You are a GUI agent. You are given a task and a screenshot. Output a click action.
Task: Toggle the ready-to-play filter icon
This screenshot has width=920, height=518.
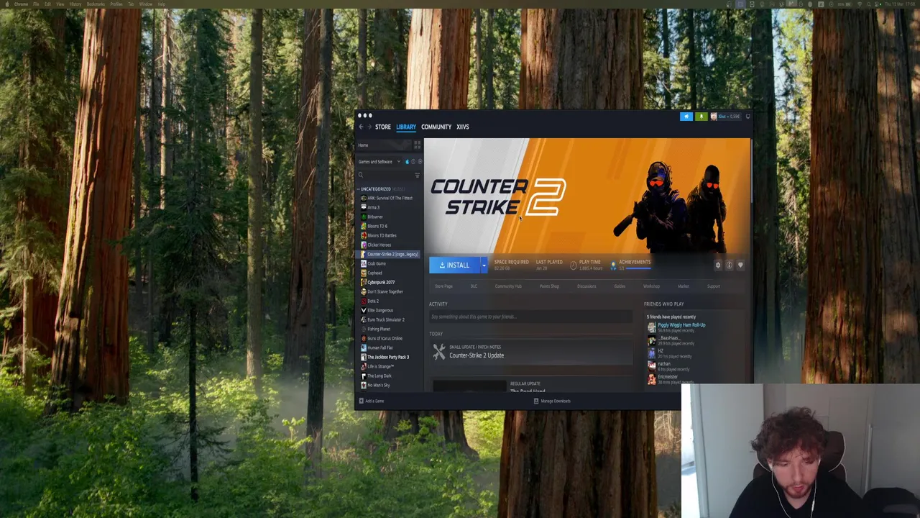[420, 161]
